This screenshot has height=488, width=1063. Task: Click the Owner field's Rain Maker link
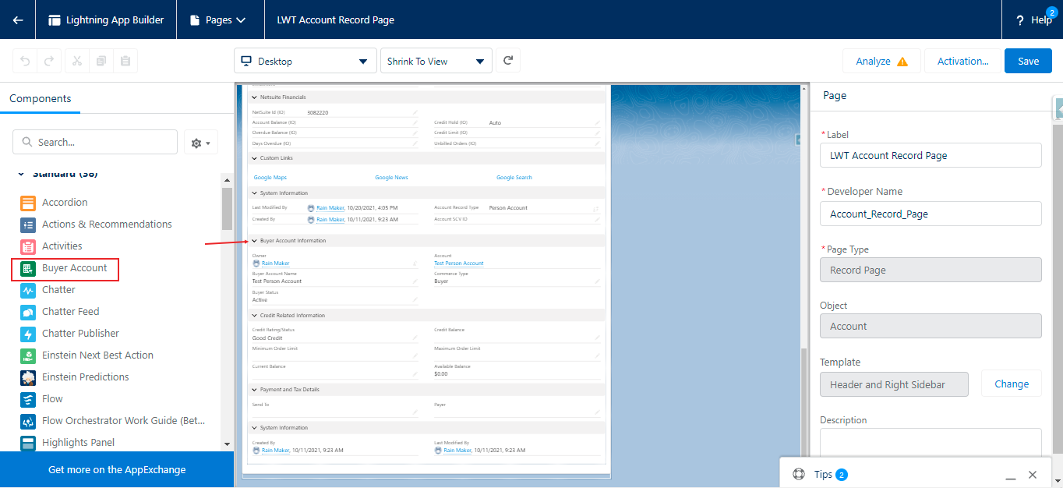[x=275, y=263]
